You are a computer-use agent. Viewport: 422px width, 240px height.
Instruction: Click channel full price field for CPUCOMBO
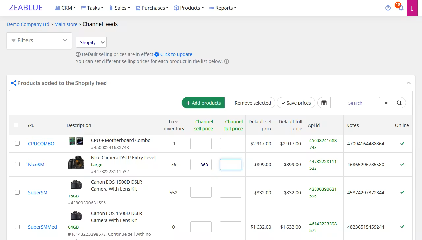230,144
